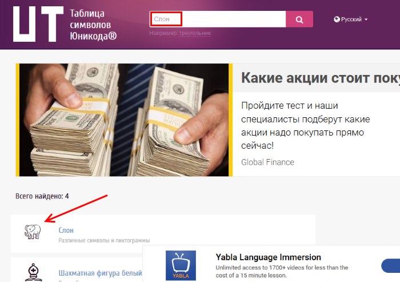Click the magnifier search button

pyautogui.click(x=299, y=19)
